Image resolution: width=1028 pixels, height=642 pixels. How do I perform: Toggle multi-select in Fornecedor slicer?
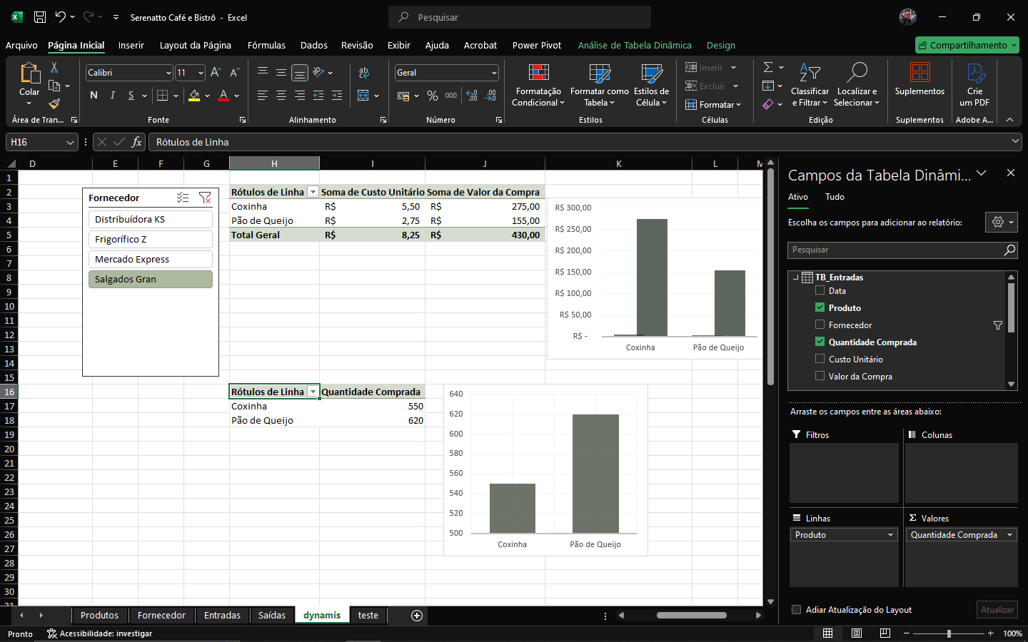click(x=183, y=198)
